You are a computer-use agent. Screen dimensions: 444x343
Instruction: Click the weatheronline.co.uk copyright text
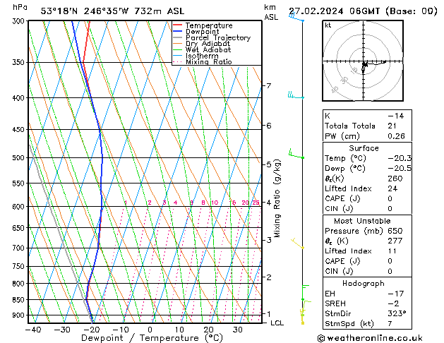[x=370, y=338]
